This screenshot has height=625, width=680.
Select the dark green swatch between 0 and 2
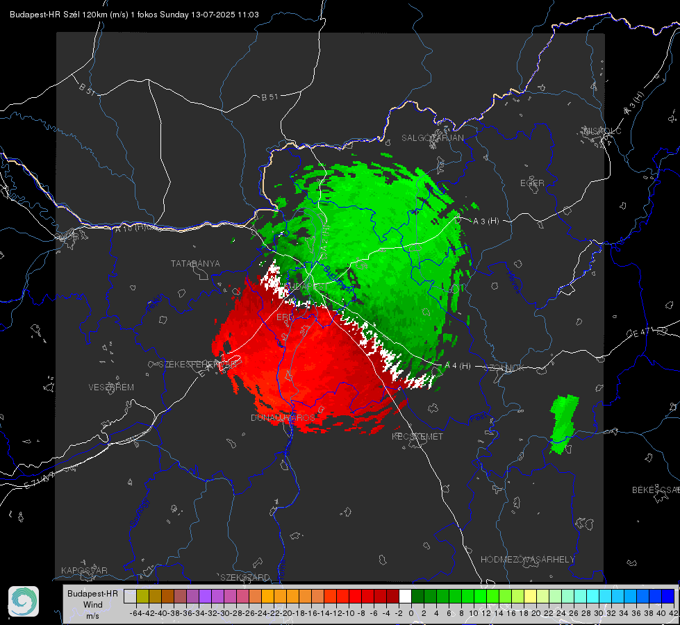coord(417,596)
